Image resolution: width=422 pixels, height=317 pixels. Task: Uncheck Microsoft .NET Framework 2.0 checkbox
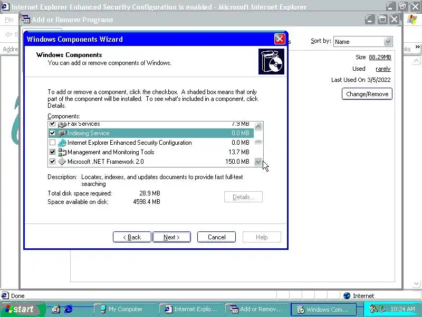click(52, 162)
